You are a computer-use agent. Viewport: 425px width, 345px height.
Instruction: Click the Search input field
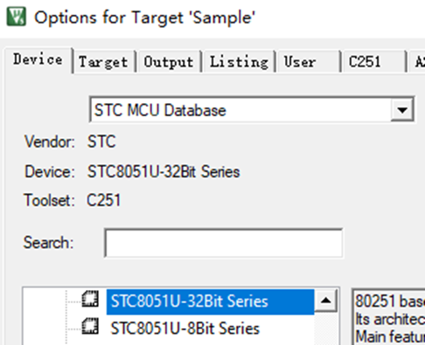pos(223,243)
